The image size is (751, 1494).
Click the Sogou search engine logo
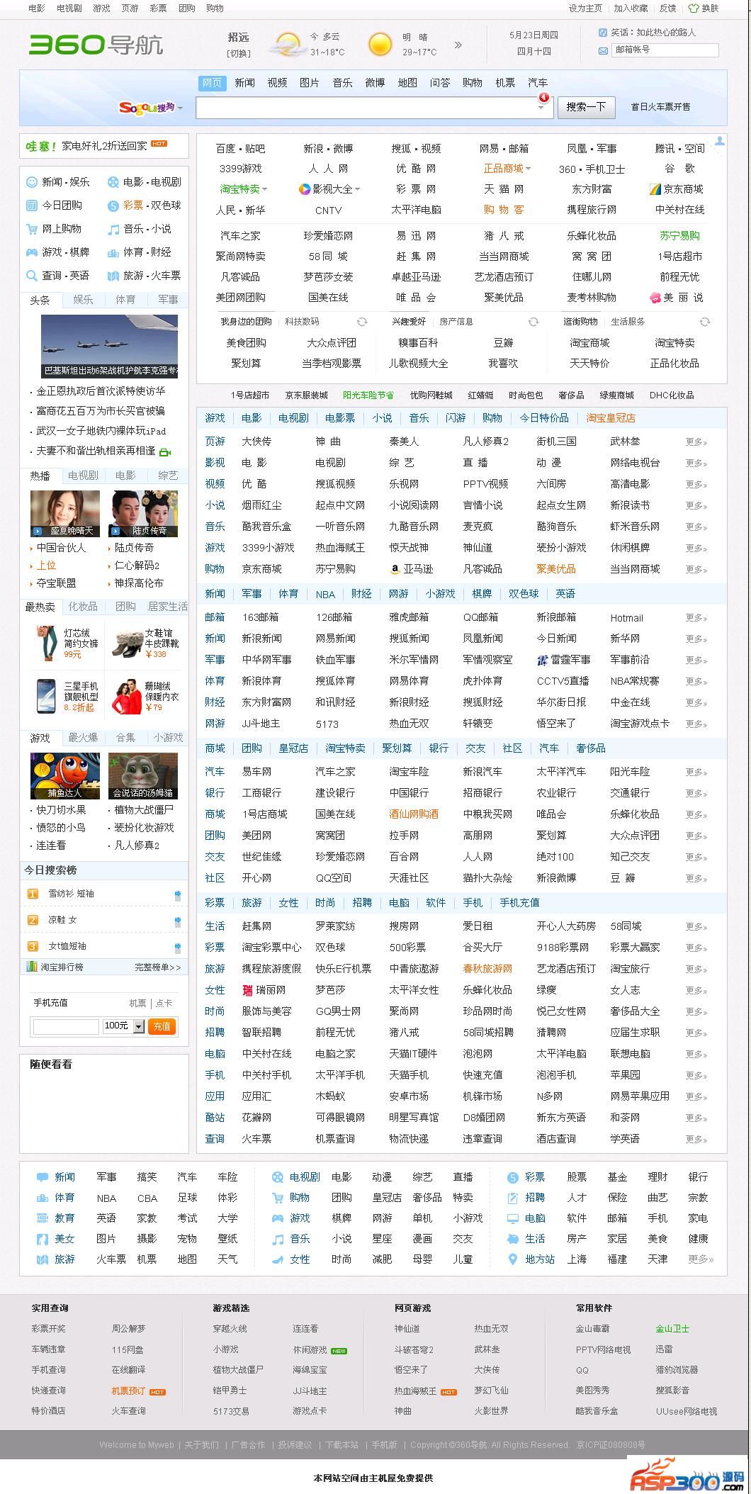[146, 107]
